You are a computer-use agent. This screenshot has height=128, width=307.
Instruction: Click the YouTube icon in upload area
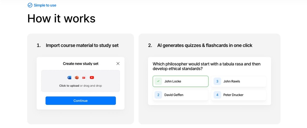click(92, 77)
